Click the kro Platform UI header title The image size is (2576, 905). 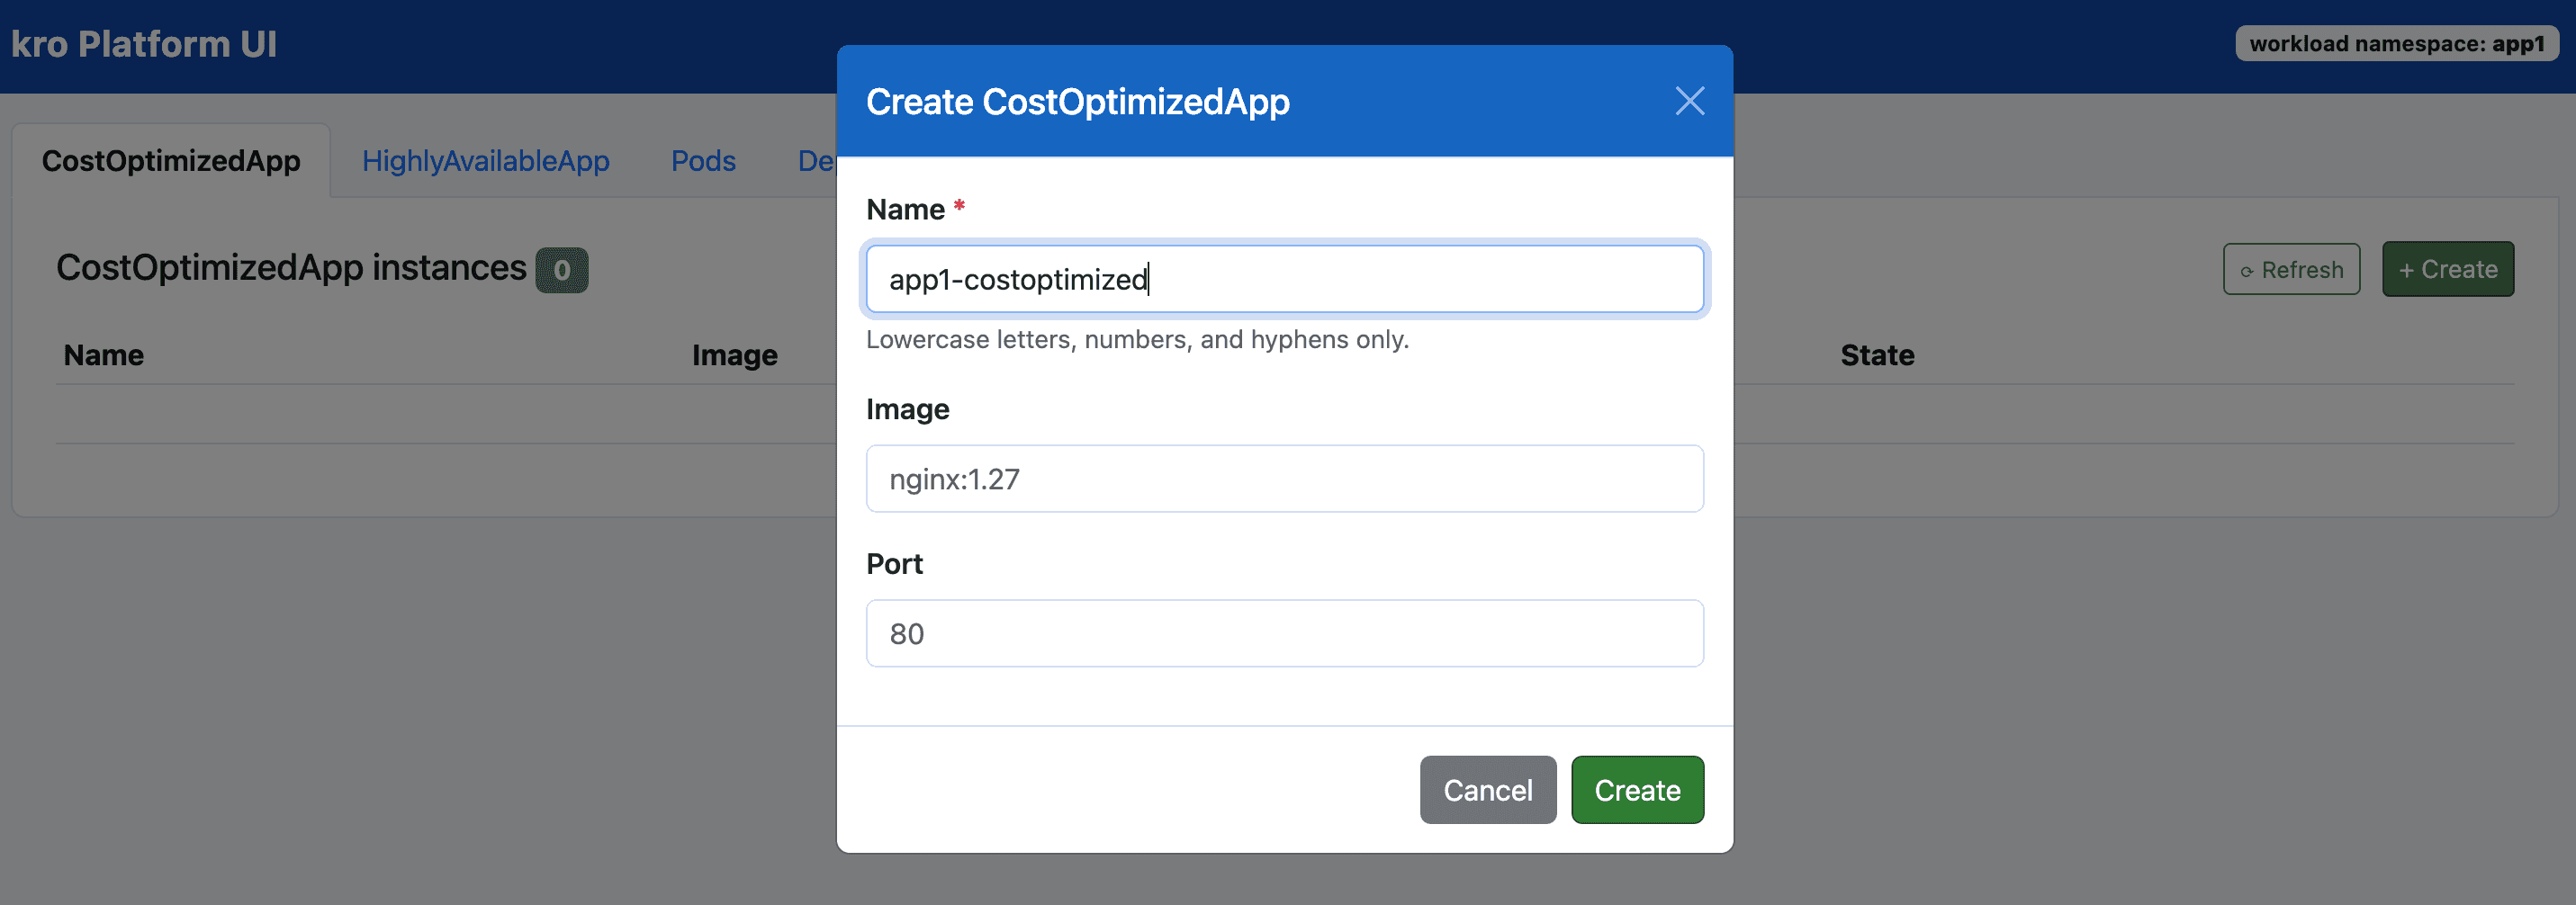(x=144, y=45)
